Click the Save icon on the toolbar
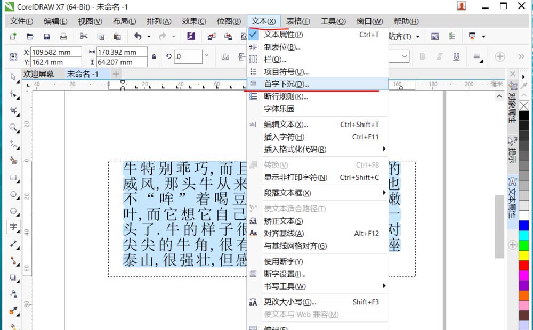Image resolution: width=533 pixels, height=330 pixels. click(47, 36)
